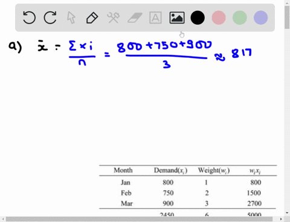This screenshot has width=290, height=222.
Task: Select the eraser tool
Action: [135, 17]
